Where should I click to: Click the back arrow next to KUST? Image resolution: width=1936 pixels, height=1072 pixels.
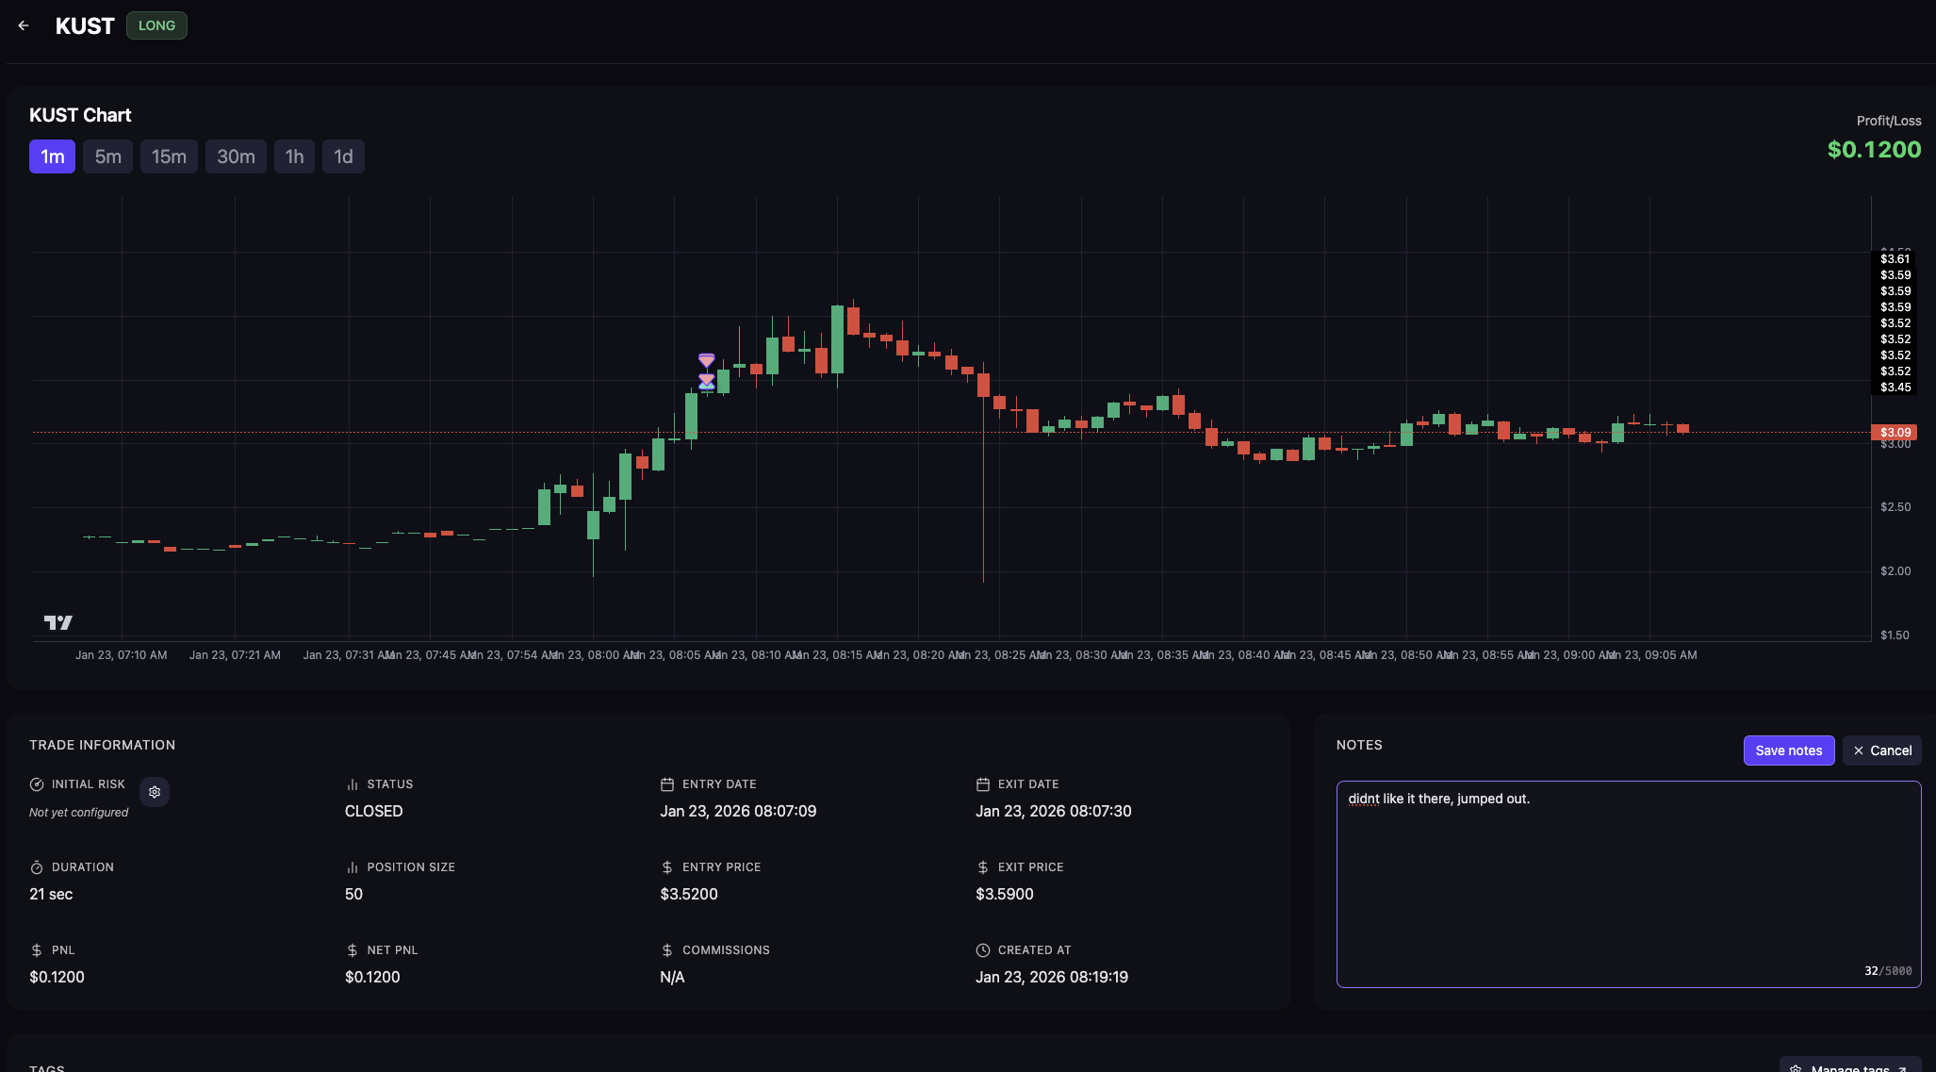24,25
